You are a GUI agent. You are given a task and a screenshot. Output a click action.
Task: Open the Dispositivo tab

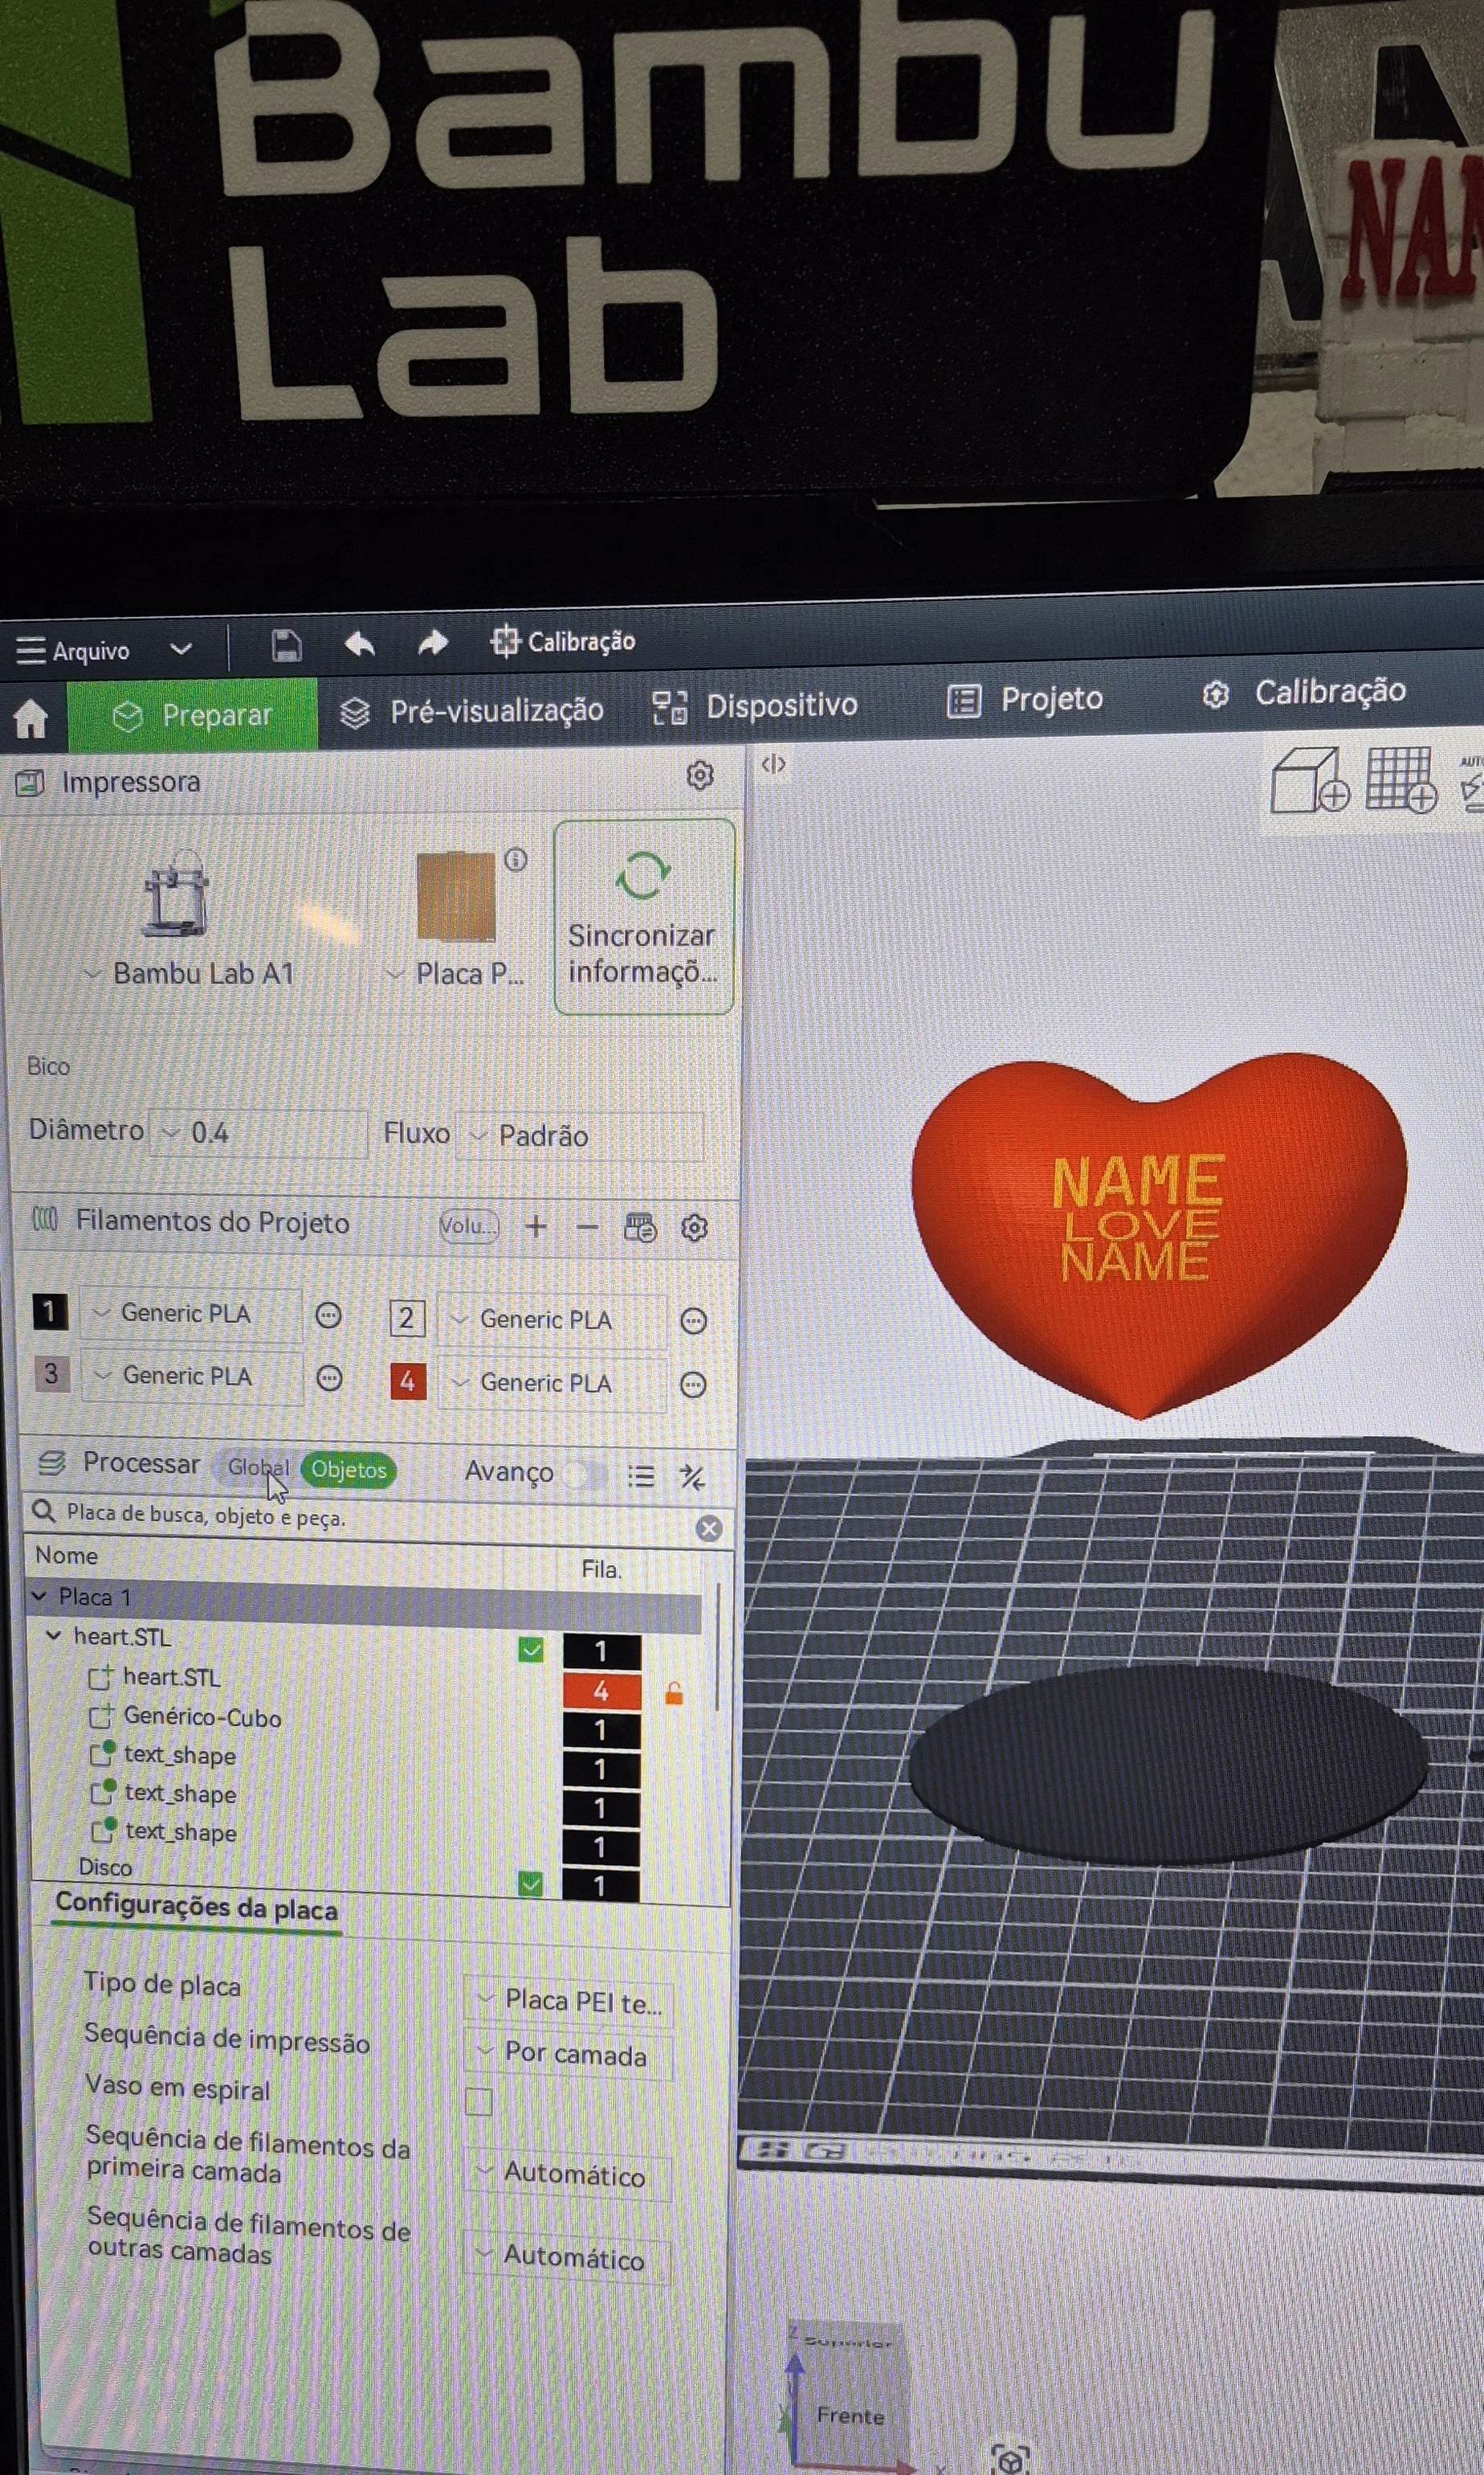tap(755, 706)
